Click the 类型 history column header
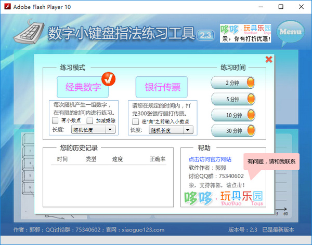312x245 pixels. coord(90,159)
